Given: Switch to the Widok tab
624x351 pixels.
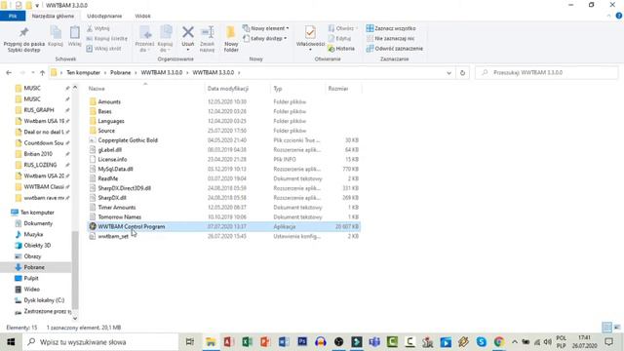Looking at the screenshot, I should pyautogui.click(x=142, y=16).
